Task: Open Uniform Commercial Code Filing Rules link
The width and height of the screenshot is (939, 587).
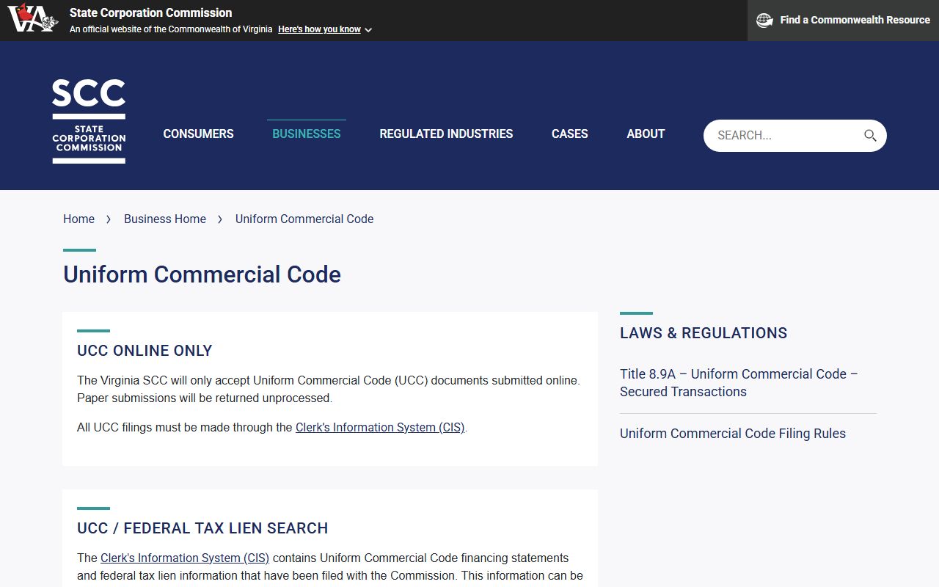Action: tap(733, 433)
